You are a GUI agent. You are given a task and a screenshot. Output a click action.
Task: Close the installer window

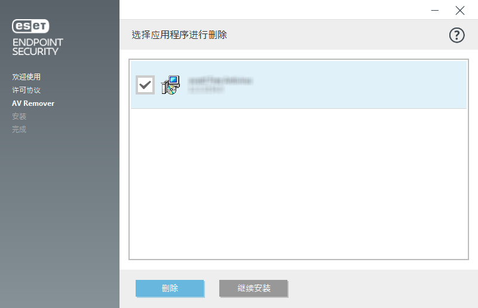(459, 10)
